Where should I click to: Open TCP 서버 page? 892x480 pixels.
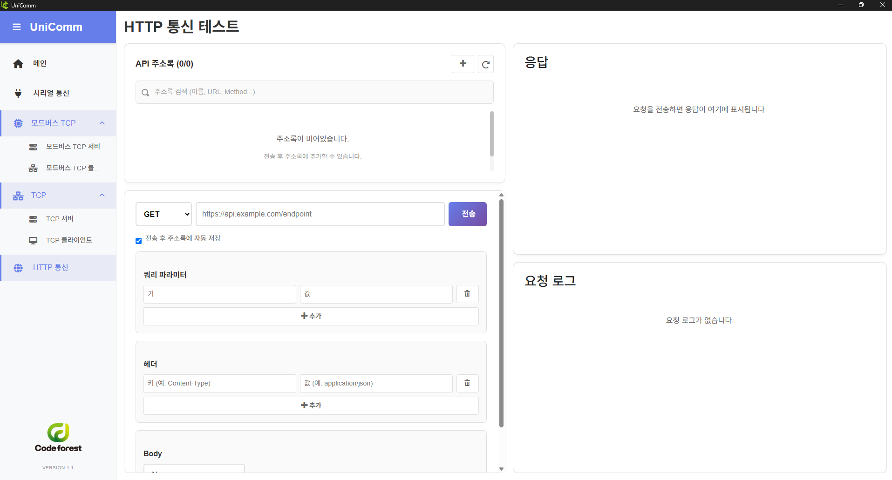pyautogui.click(x=58, y=219)
